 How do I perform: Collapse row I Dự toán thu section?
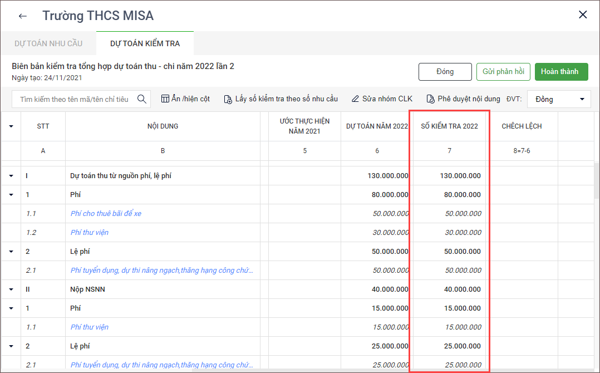[11, 176]
